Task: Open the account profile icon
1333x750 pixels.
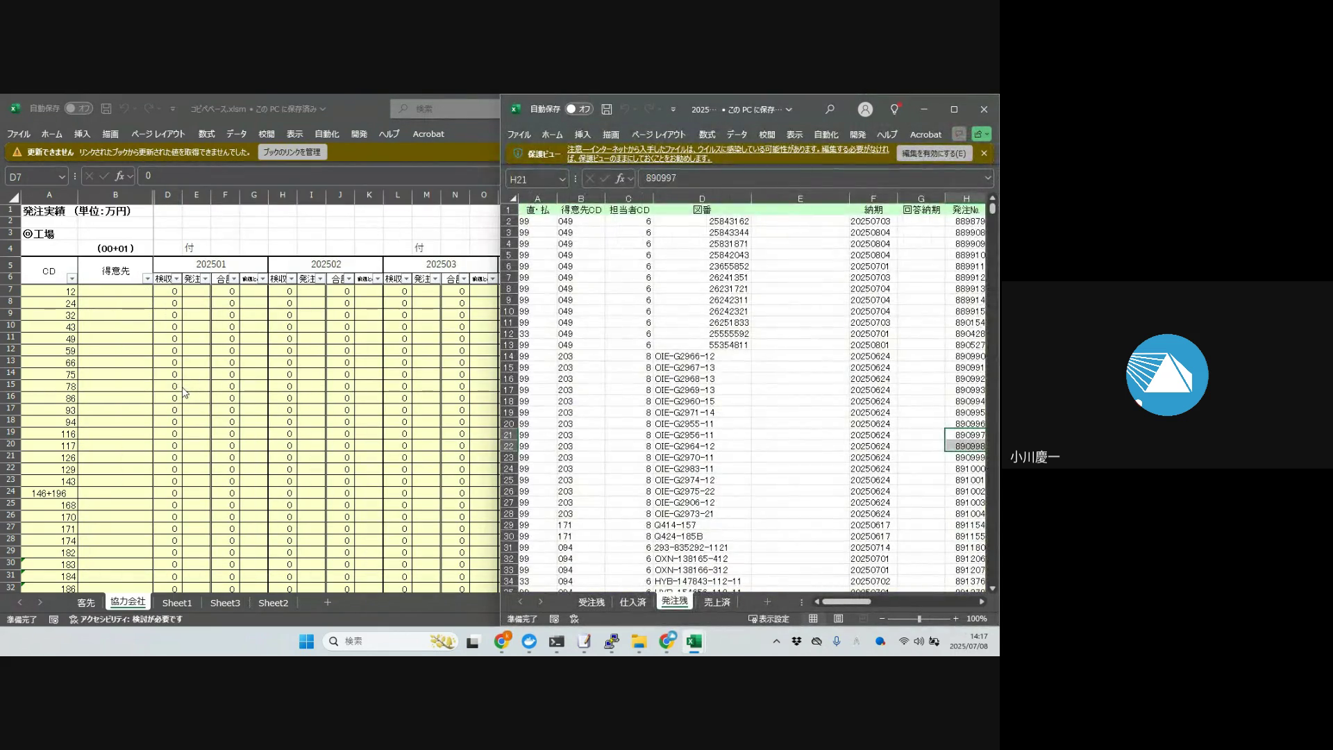Action: (865, 109)
